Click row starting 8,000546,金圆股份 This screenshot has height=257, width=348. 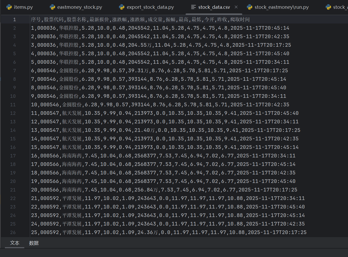(x=158, y=88)
